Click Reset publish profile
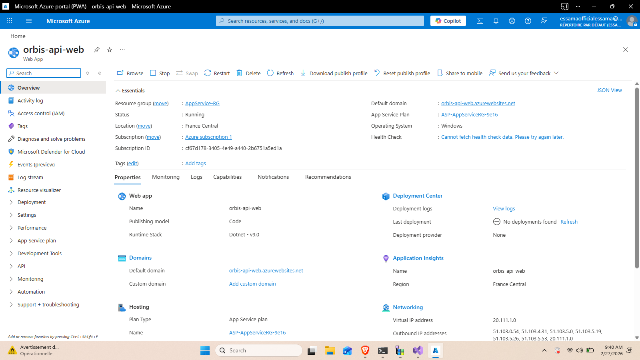The image size is (640, 360). (x=402, y=73)
